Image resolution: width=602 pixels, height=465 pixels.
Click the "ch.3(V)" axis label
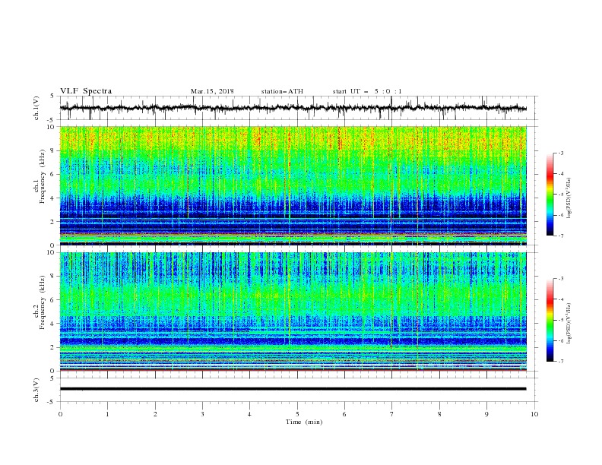coord(36,390)
